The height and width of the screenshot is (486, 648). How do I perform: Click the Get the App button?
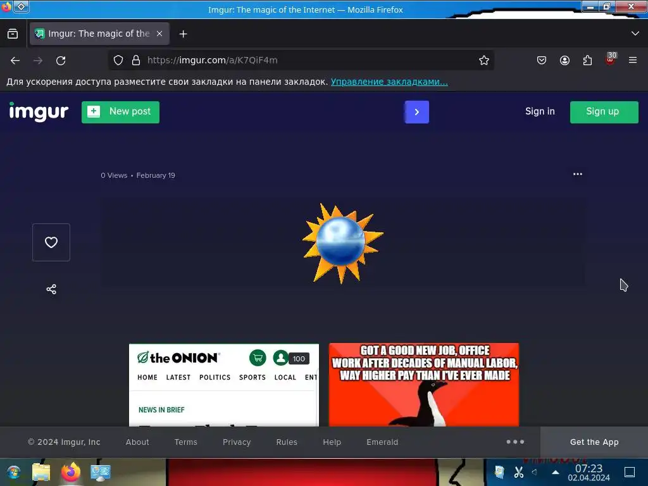click(x=594, y=442)
